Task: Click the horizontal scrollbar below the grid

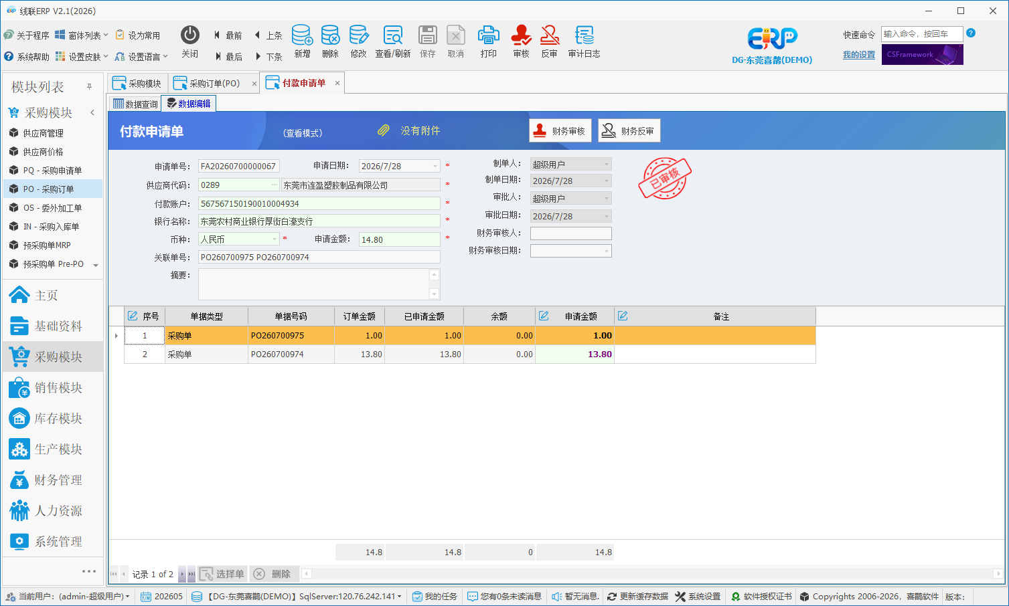Action: 653,573
